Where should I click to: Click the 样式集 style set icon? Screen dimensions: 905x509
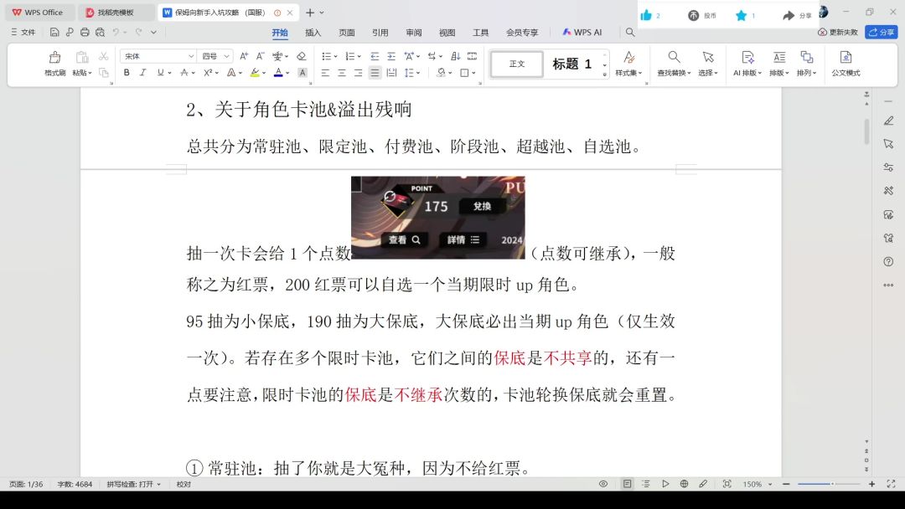tap(628, 63)
